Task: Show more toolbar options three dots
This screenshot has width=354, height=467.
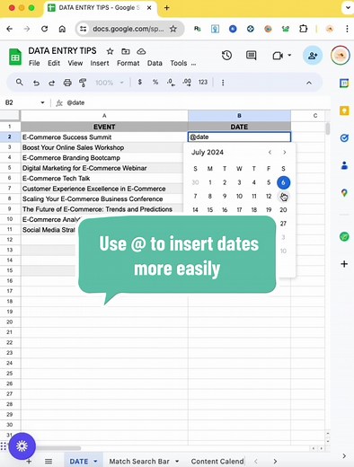Action: pyautogui.click(x=223, y=83)
